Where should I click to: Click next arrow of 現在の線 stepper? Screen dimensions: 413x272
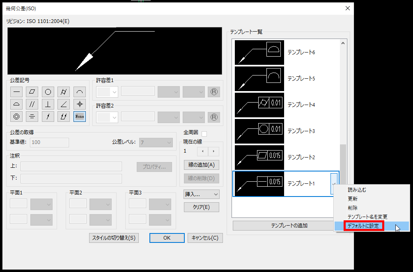[213, 151]
